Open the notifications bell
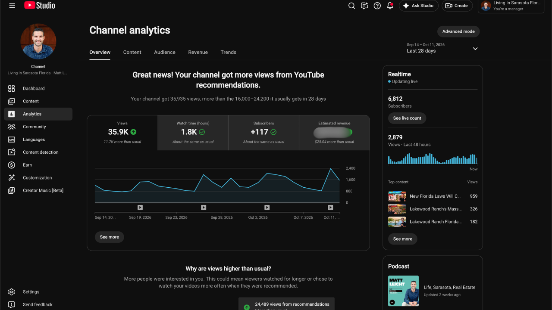The height and width of the screenshot is (310, 552). [390, 6]
